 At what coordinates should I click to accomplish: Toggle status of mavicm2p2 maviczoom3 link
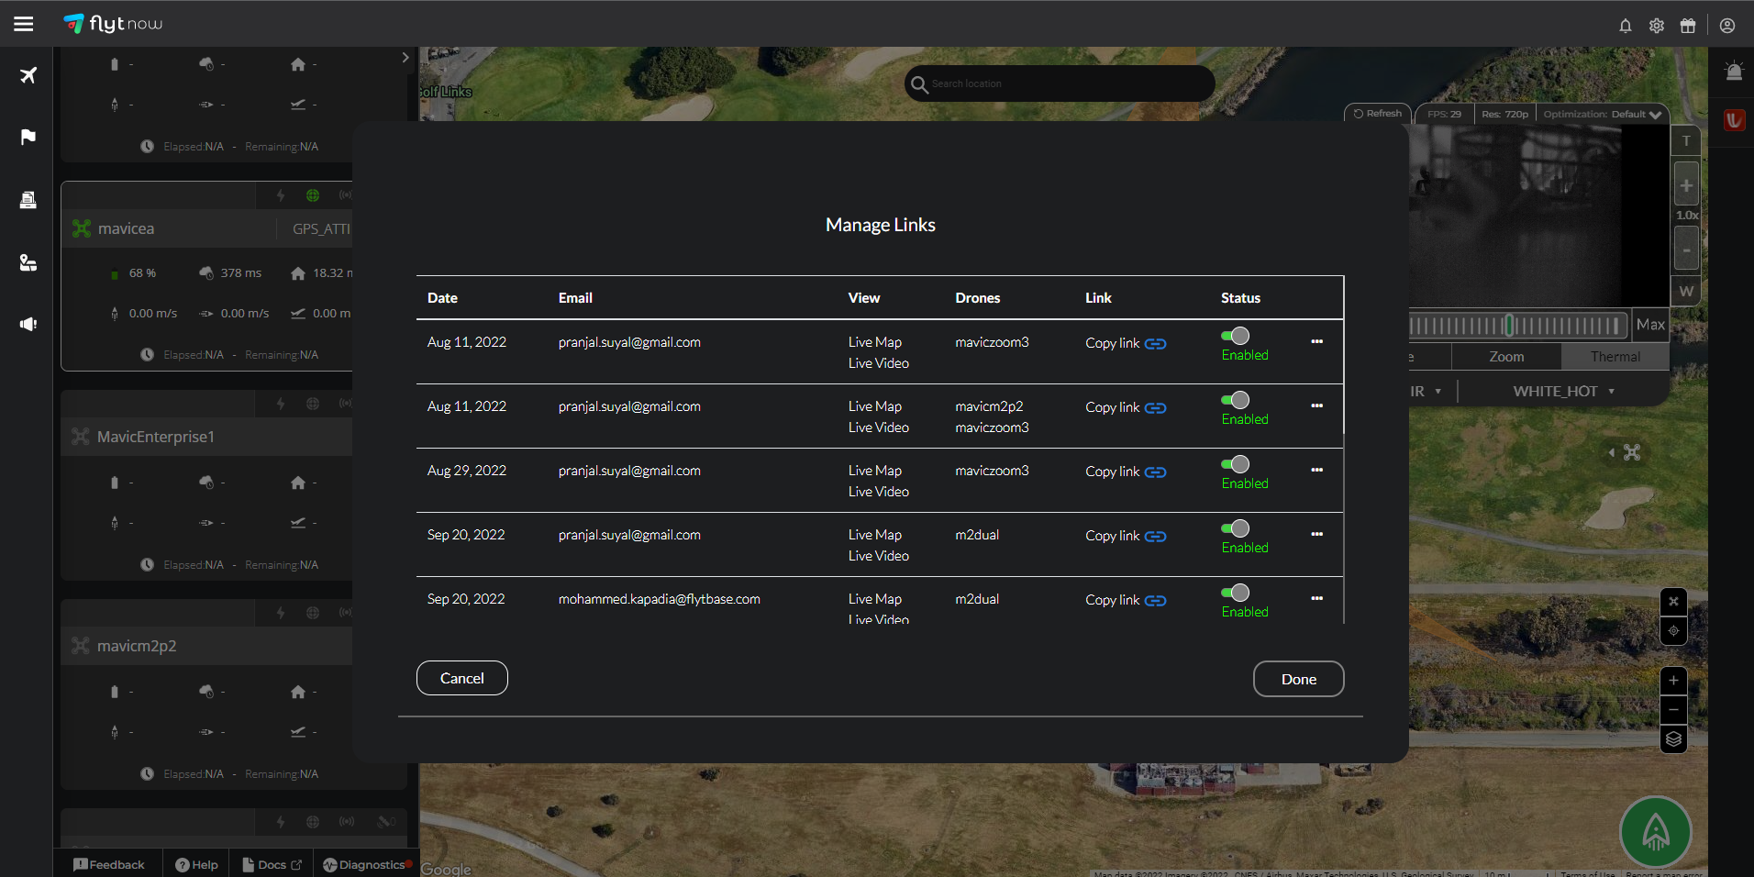[x=1236, y=400]
